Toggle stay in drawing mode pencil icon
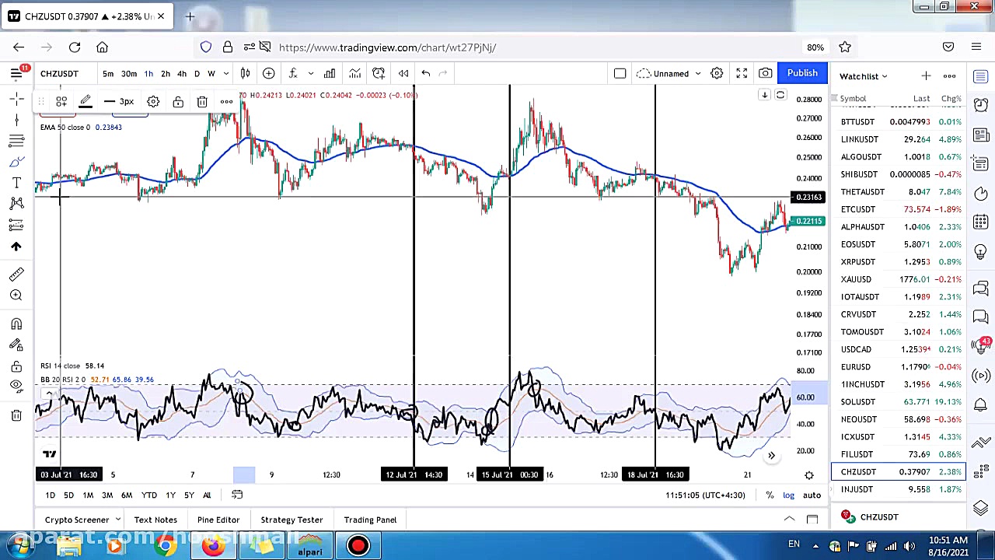995x560 pixels. tap(16, 345)
